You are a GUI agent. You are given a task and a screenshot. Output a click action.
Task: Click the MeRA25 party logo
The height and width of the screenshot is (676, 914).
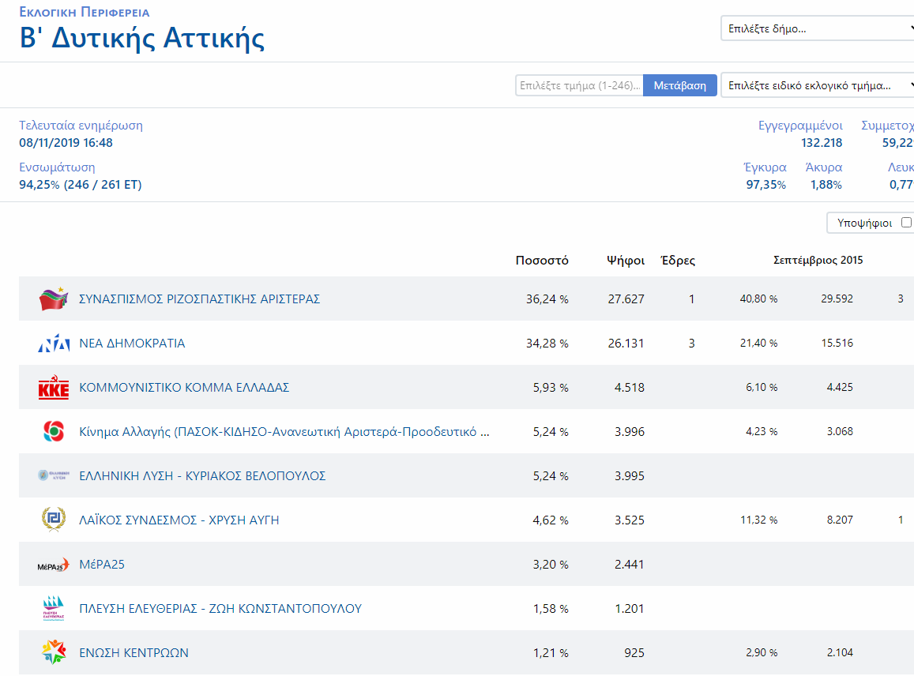click(54, 565)
